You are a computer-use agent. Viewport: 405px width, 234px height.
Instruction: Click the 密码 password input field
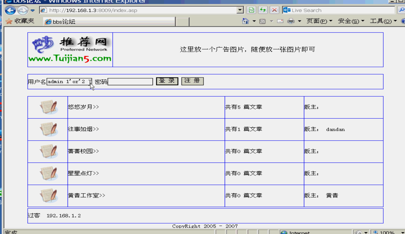[130, 82]
